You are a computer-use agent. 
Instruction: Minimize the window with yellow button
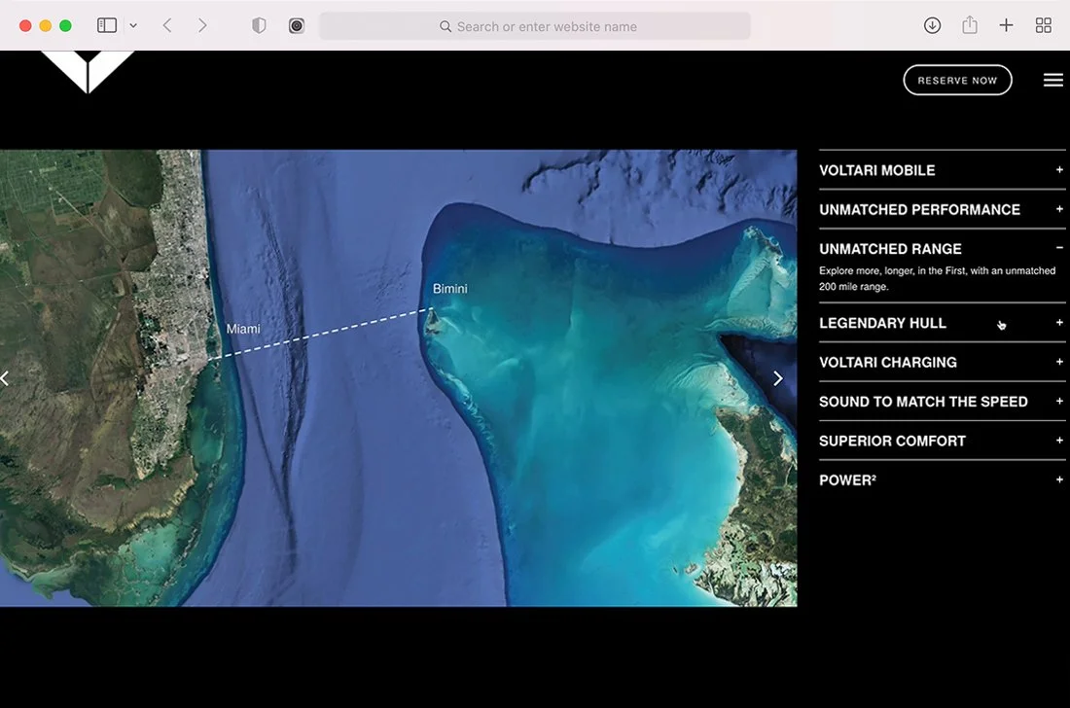tap(45, 26)
